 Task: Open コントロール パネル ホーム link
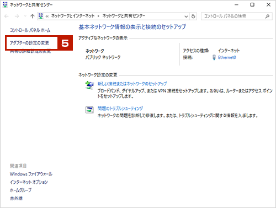click(30, 30)
